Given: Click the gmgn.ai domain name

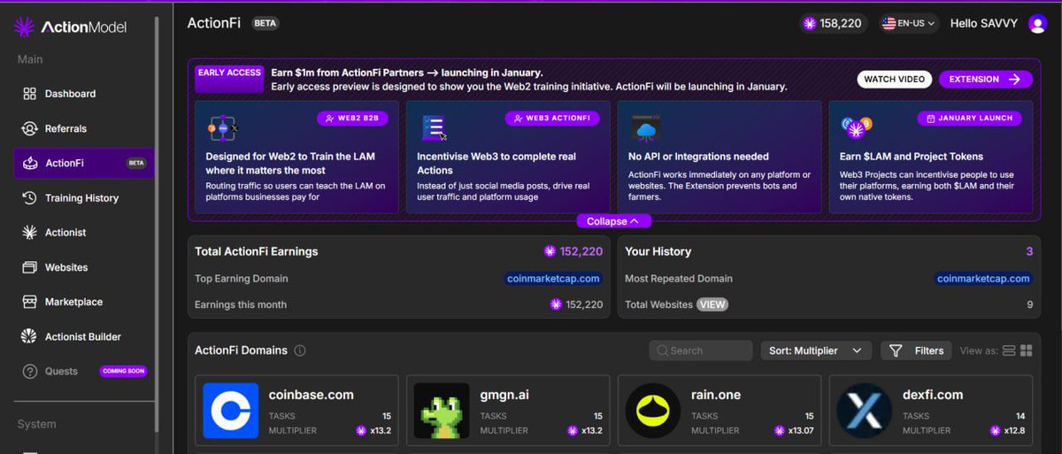Looking at the screenshot, I should click(x=504, y=395).
